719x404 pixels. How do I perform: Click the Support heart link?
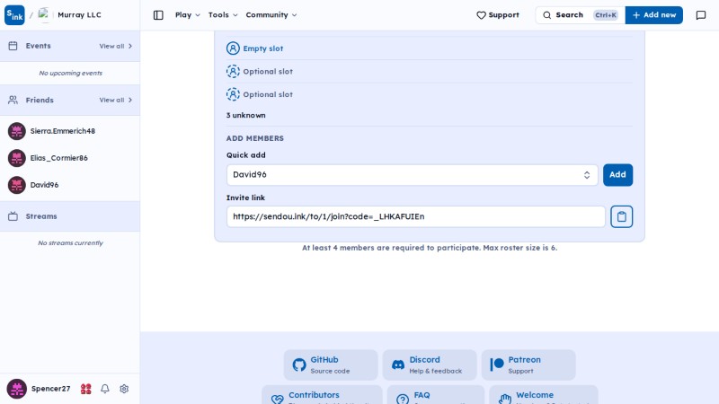coord(498,15)
